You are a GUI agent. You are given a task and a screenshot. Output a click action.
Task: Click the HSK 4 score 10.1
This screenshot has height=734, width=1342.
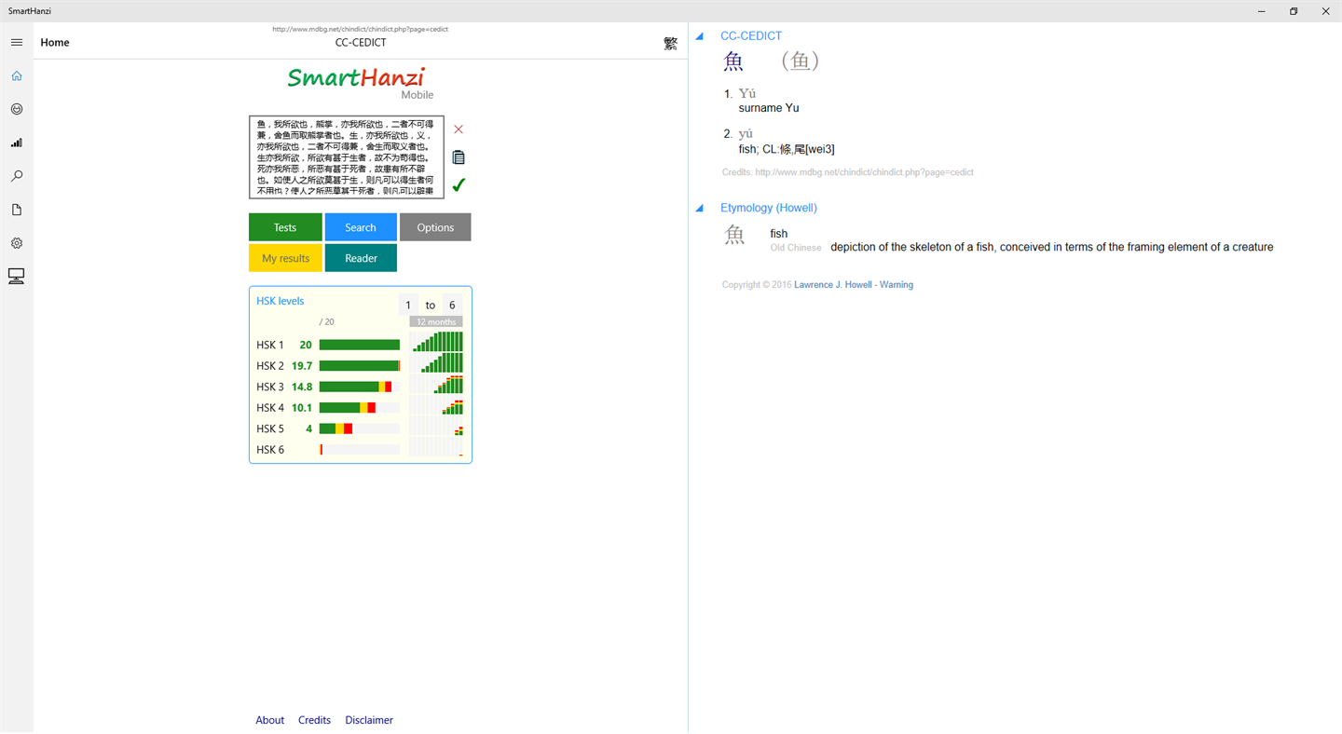302,408
